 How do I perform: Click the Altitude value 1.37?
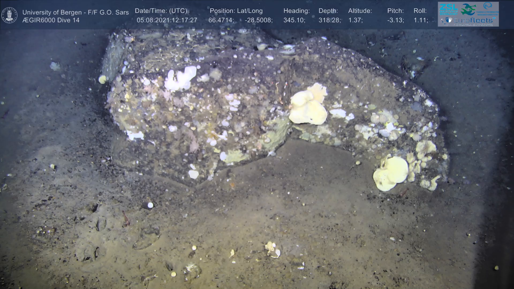[355, 20]
